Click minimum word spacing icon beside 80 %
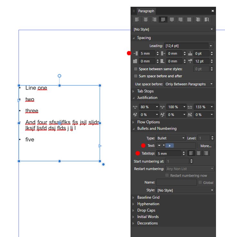Viewport: 225px width, 237px height. pyautogui.click(x=135, y=107)
